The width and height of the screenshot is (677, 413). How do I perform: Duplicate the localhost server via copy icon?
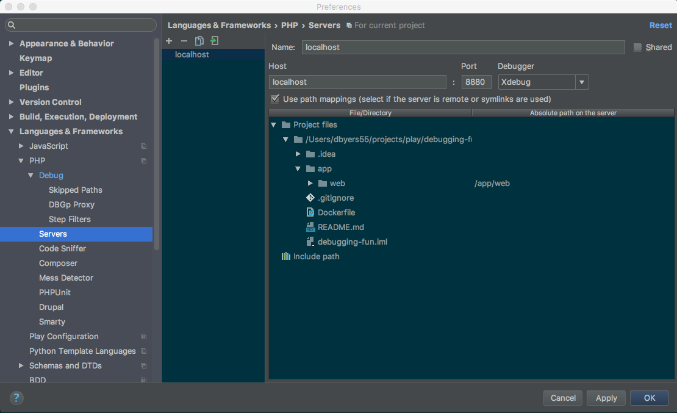click(x=199, y=40)
